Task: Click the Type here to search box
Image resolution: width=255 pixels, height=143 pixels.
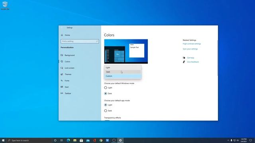Action: pyautogui.click(x=29, y=140)
